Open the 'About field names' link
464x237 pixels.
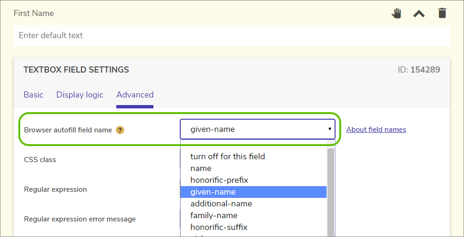pos(376,130)
